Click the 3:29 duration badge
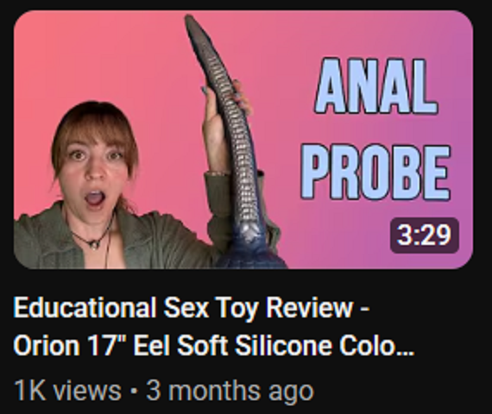The width and height of the screenshot is (492, 414). 424,235
